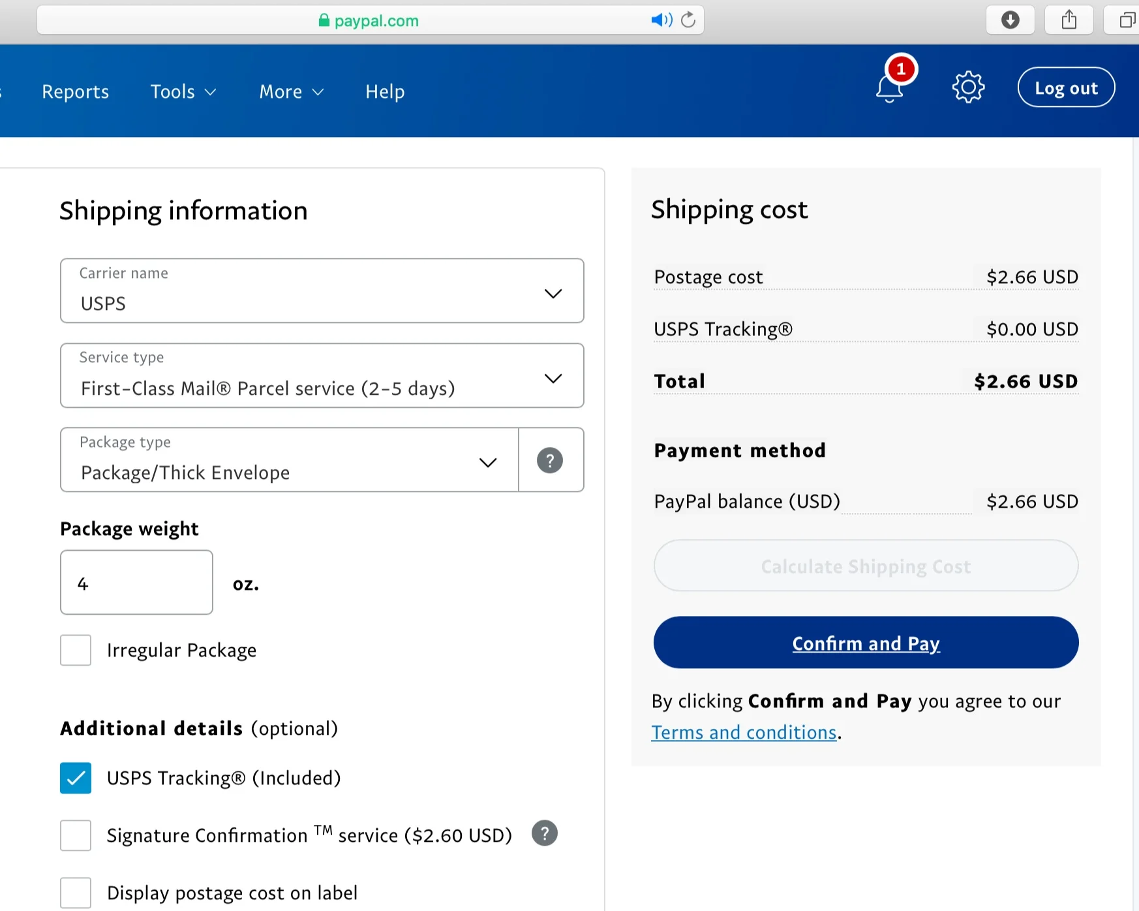This screenshot has width=1139, height=911.
Task: Toggle the Irregular Package checkbox
Action: pos(76,650)
